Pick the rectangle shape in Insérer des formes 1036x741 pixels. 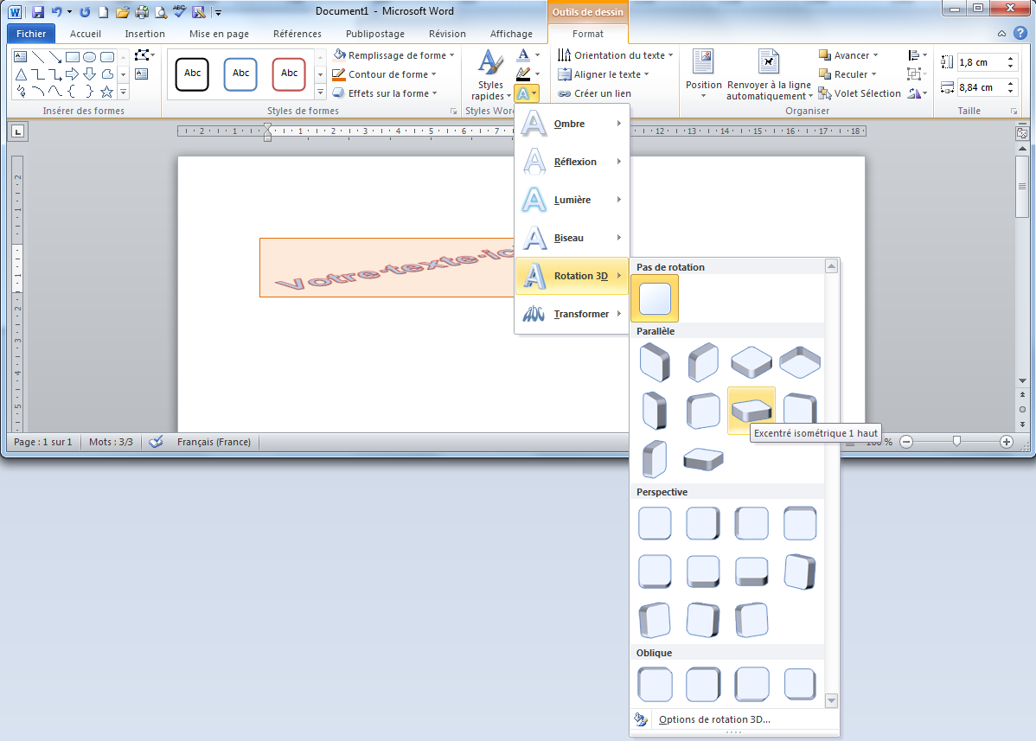coord(73,57)
